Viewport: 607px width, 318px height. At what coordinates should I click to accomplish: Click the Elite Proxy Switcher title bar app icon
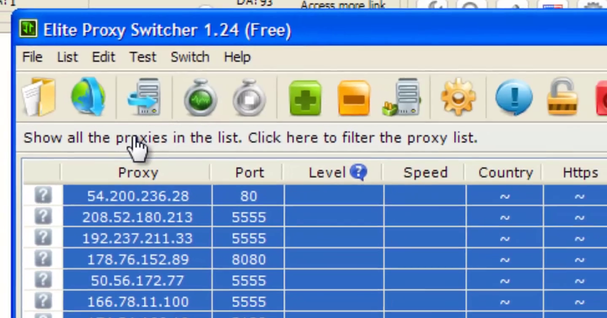28,29
